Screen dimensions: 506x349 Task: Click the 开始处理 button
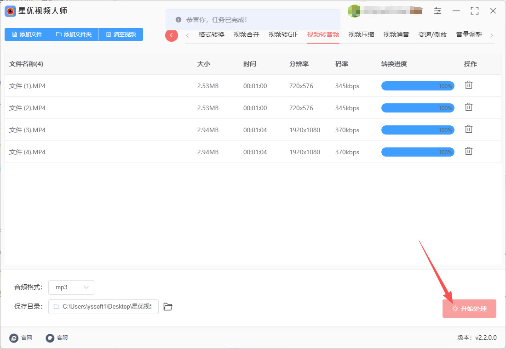[469, 309]
